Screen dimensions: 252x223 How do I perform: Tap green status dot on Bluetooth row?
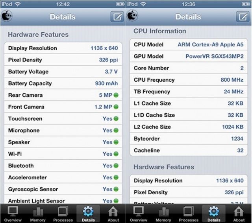click(116, 166)
